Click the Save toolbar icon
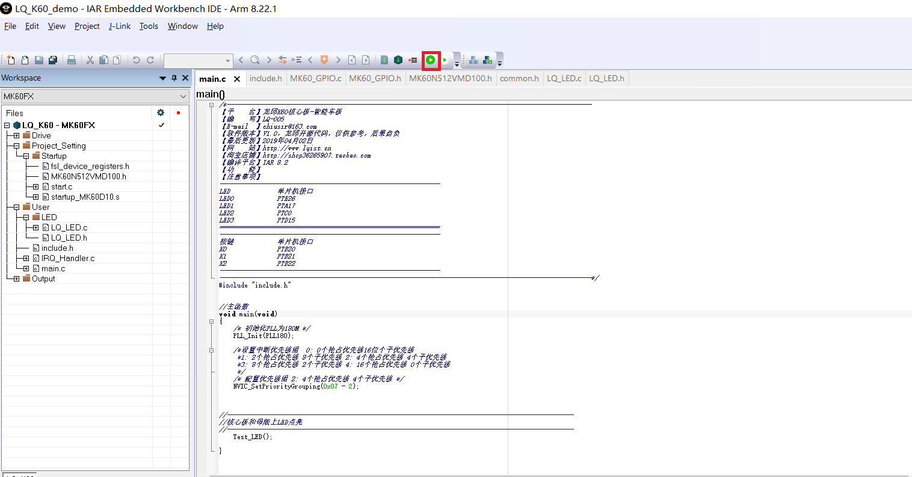 (39, 60)
